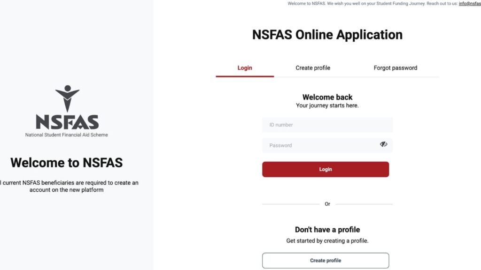This screenshot has width=481, height=270.
Task: Start a new application via Create profile button
Action: [x=326, y=260]
